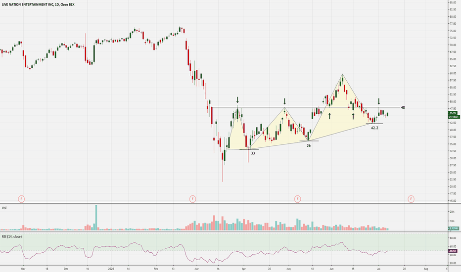Click the Dec label on the time axis
This screenshot has width=461, height=272.
pos(66,269)
